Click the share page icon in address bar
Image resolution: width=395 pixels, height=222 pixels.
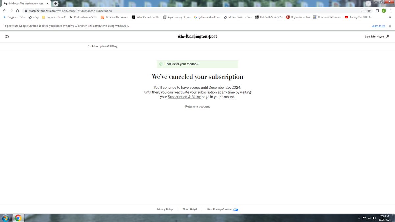pos(362,11)
